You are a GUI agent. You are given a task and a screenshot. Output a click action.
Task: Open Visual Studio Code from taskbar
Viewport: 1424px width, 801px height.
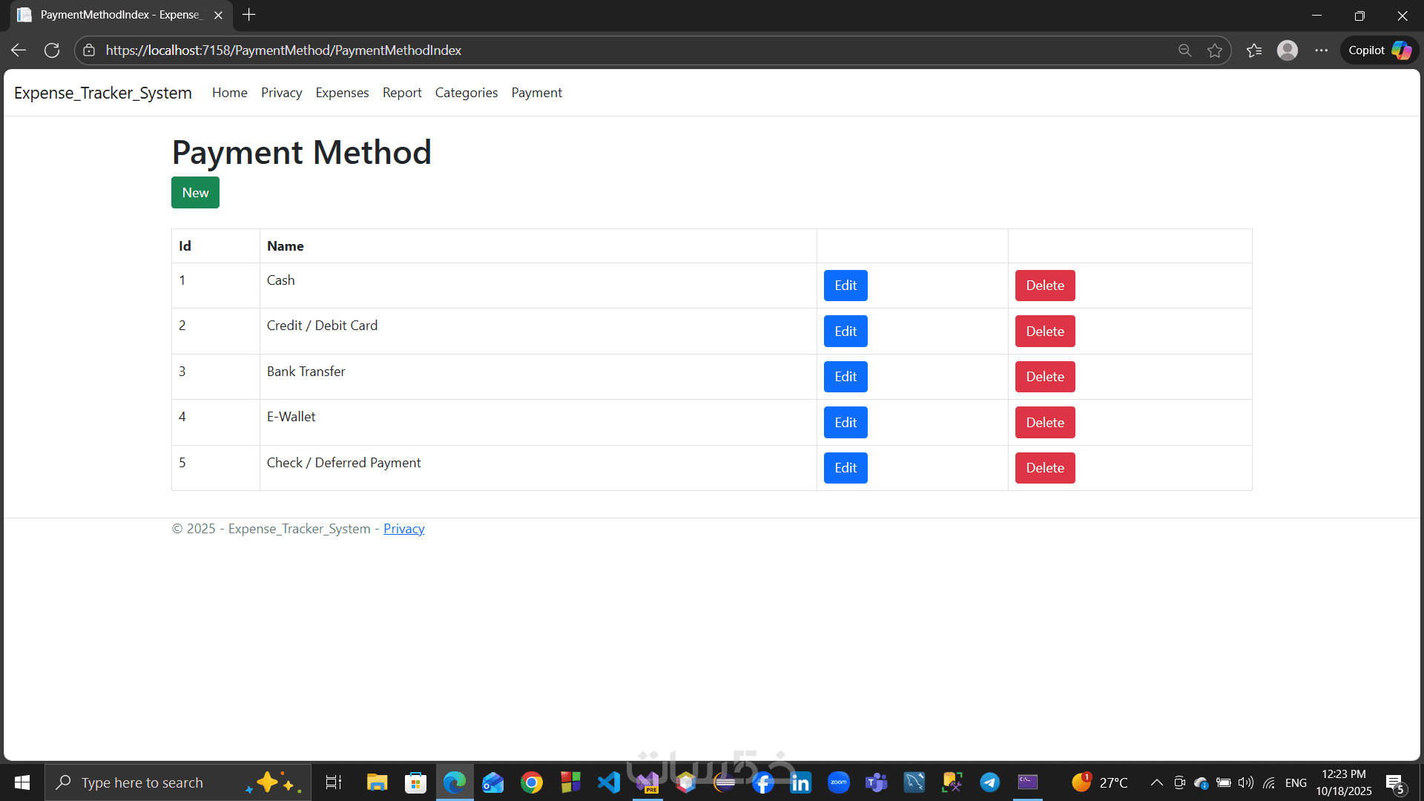coord(609,782)
